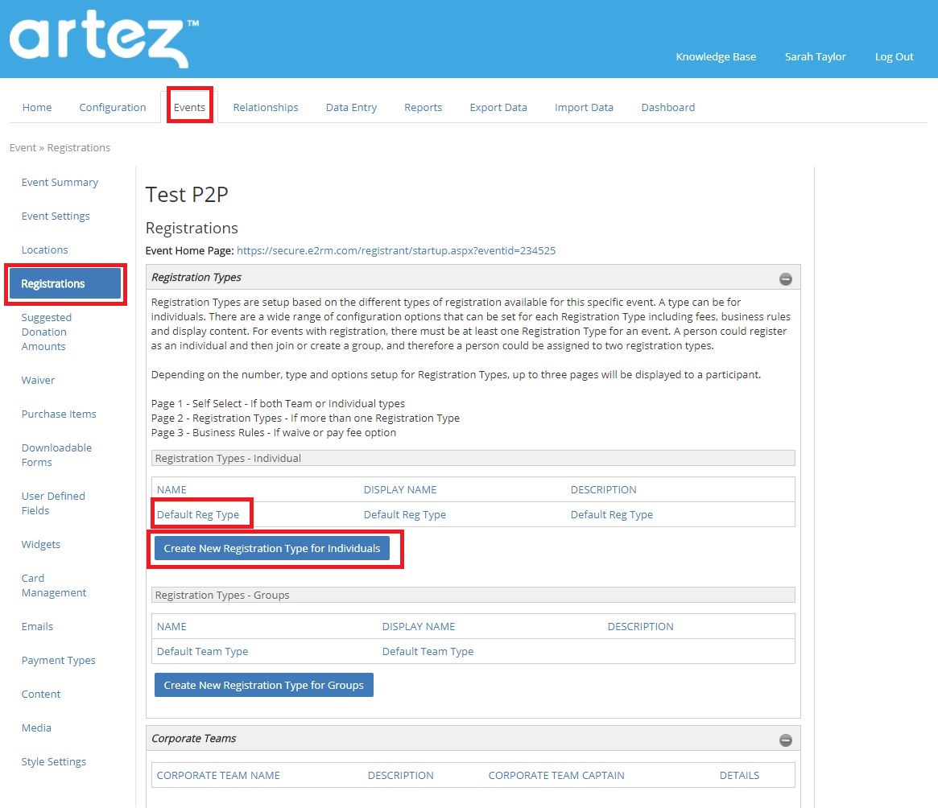This screenshot has width=938, height=808.
Task: Switch to the Configuration tab
Action: pos(113,108)
